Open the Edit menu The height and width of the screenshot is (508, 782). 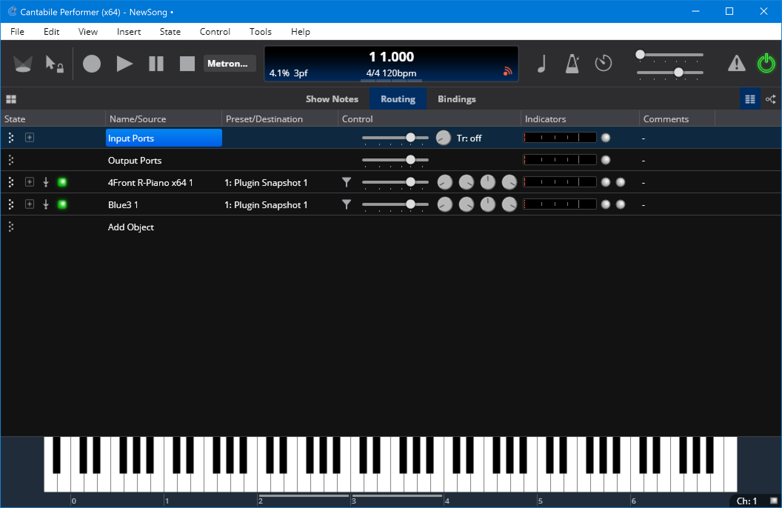[x=51, y=32]
